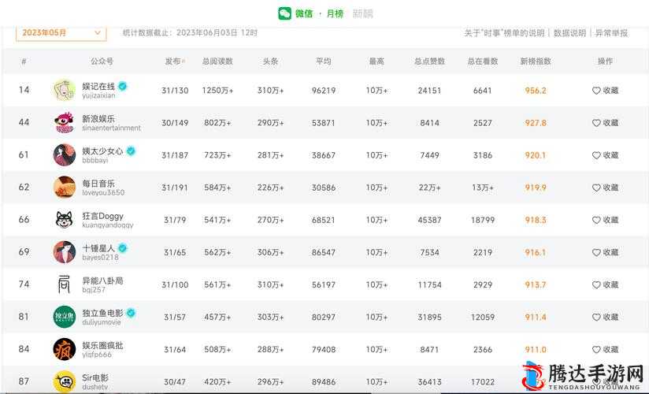Open the 异能八卦局 account name
Viewport: 649px width, 394px height.
pyautogui.click(x=102, y=281)
